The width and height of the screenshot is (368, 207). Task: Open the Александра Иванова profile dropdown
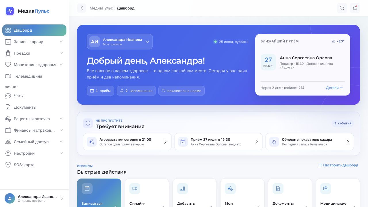click(120, 42)
